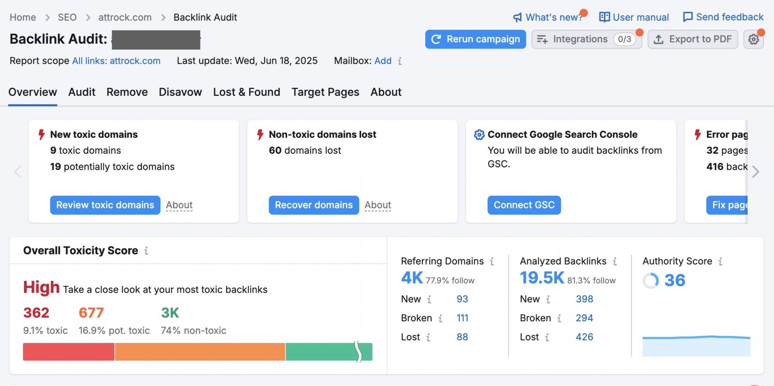Click the Authority Score donut chart icon

tap(651, 281)
